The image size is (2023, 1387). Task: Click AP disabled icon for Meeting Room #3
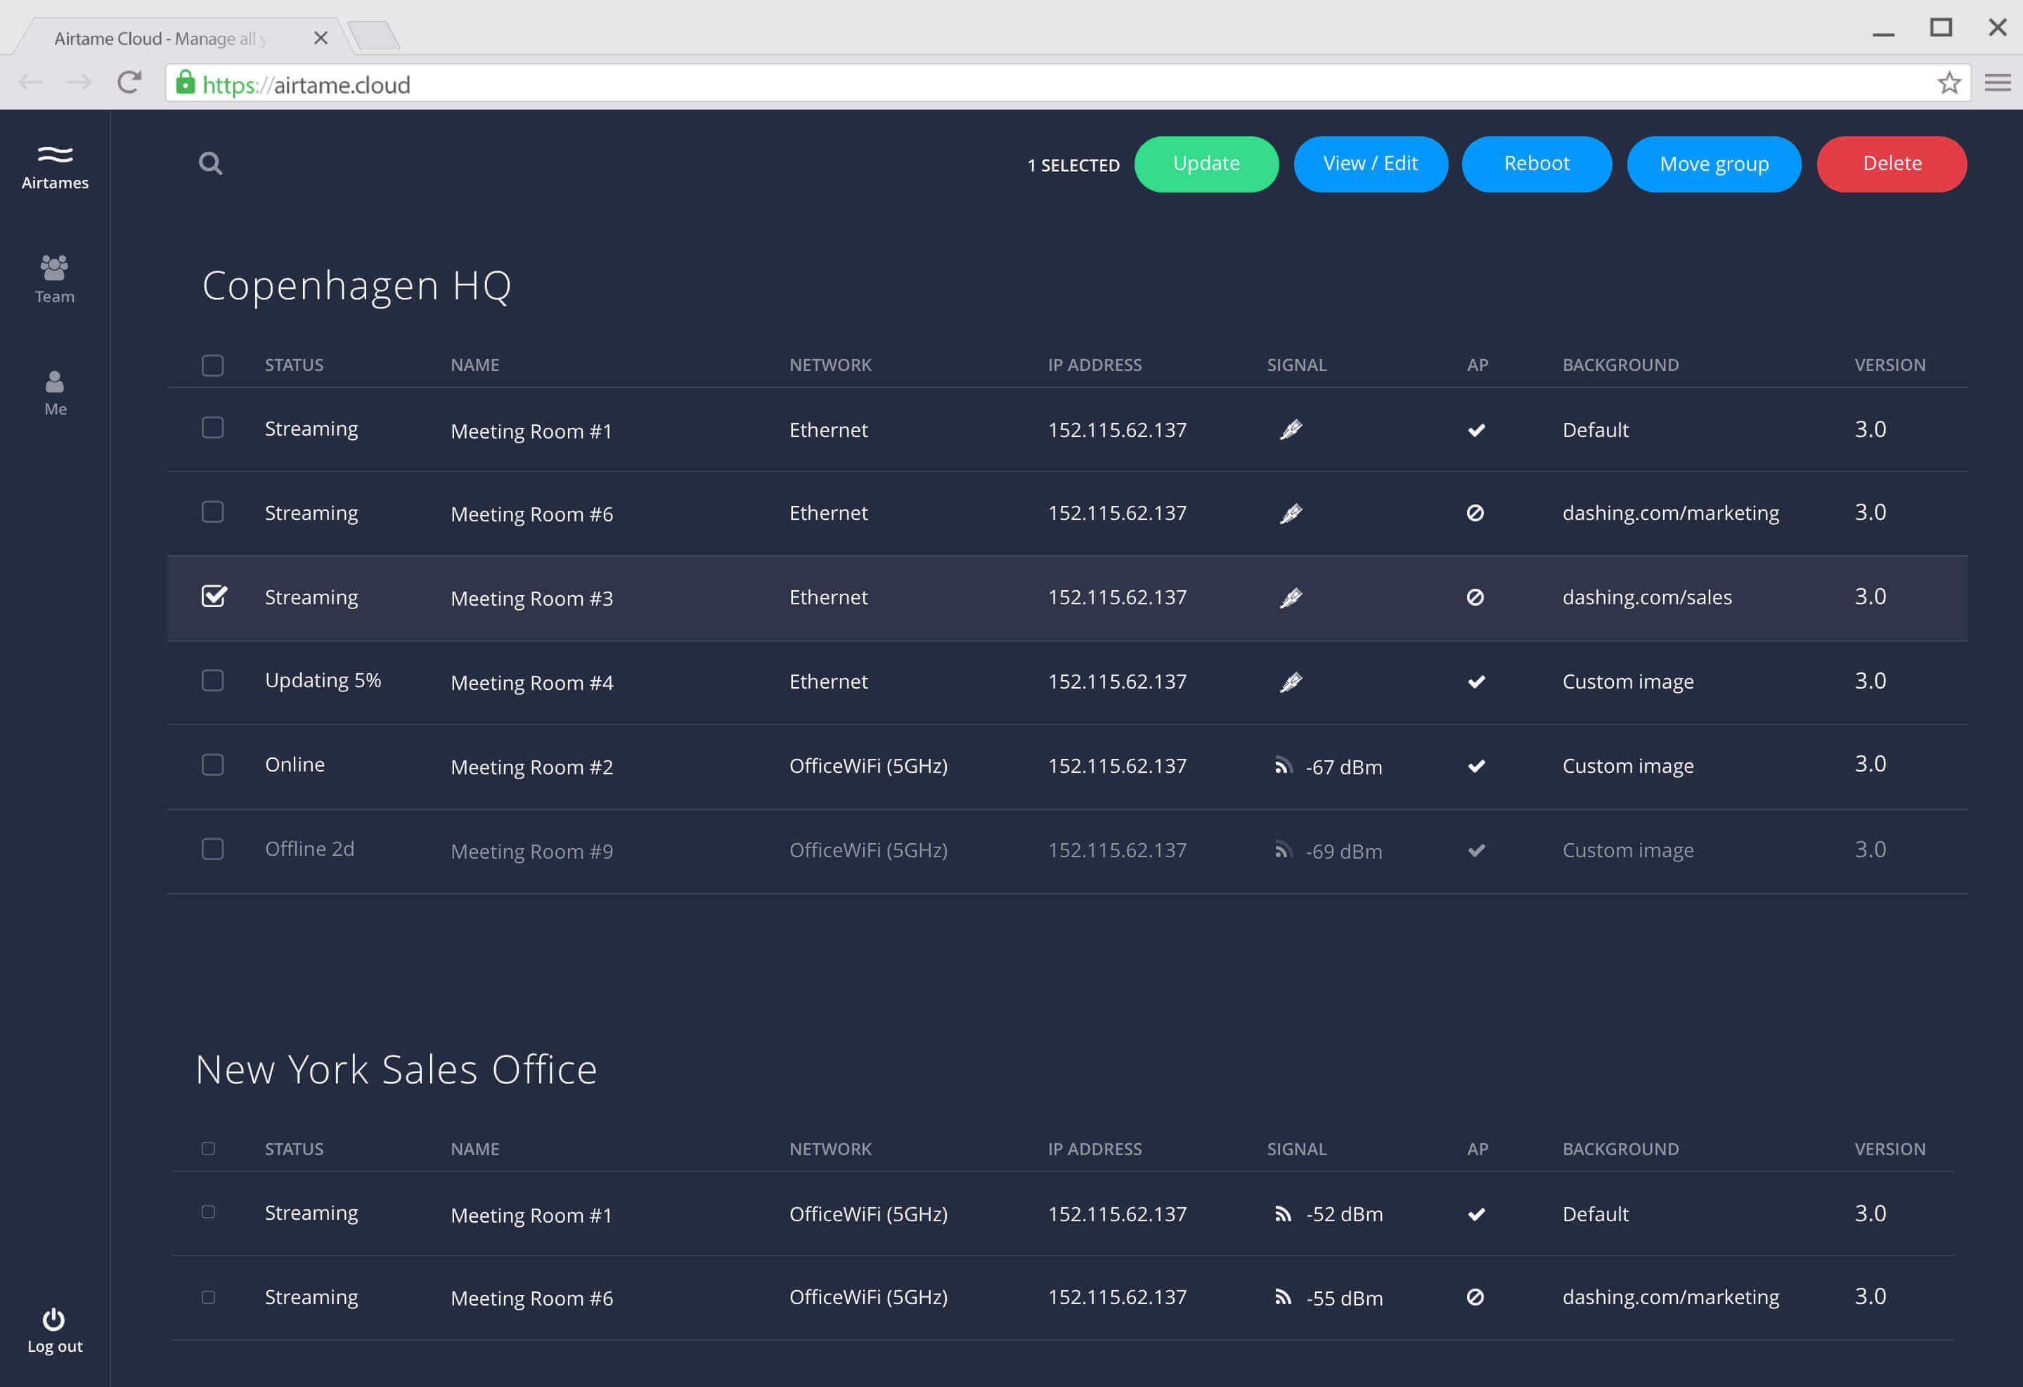pyautogui.click(x=1475, y=597)
